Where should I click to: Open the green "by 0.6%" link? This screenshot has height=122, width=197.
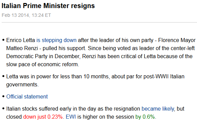point(145,117)
